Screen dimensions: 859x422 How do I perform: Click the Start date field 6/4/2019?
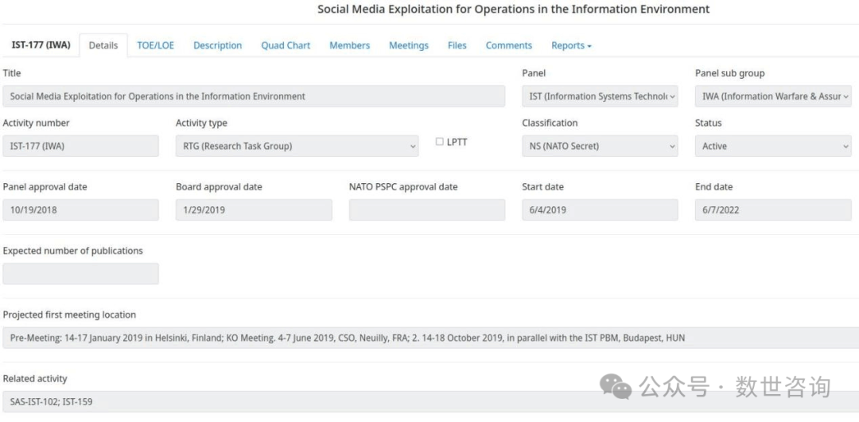[x=600, y=209]
